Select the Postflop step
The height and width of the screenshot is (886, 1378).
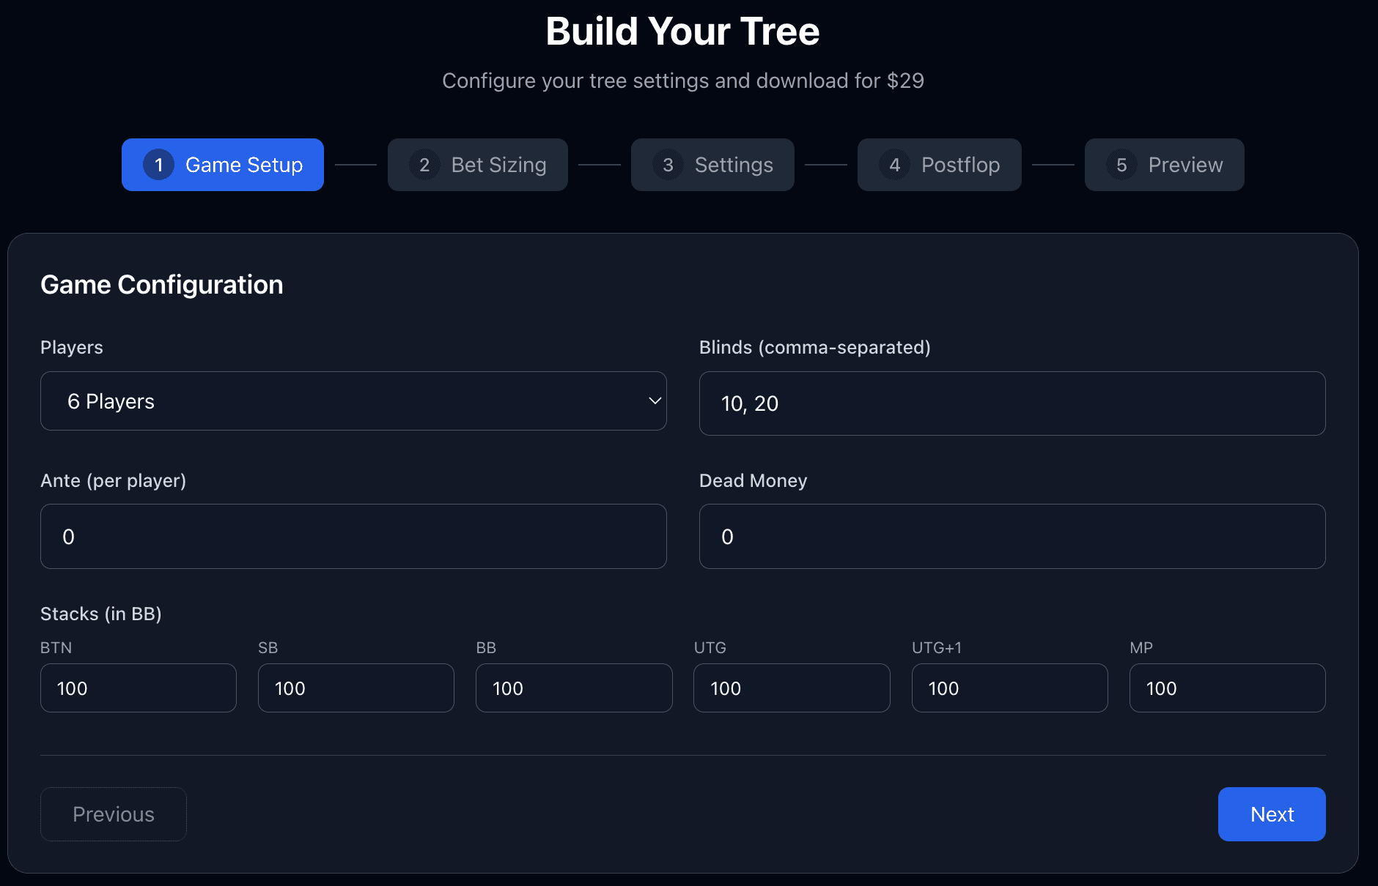pos(940,165)
